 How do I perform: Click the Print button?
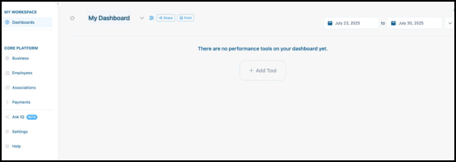[x=185, y=18]
